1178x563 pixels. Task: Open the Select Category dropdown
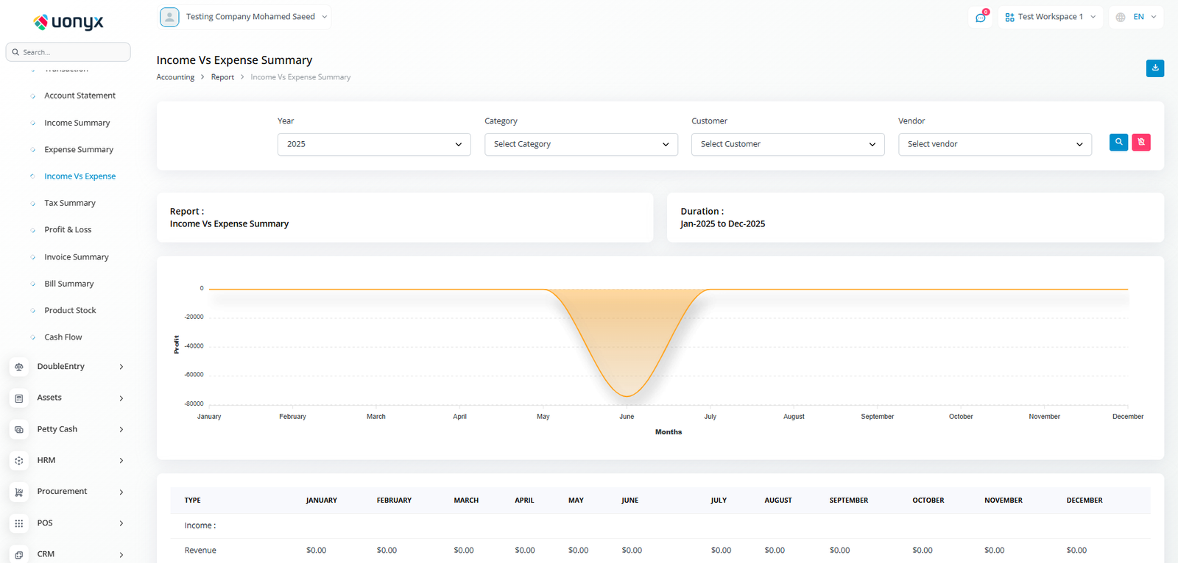click(580, 144)
